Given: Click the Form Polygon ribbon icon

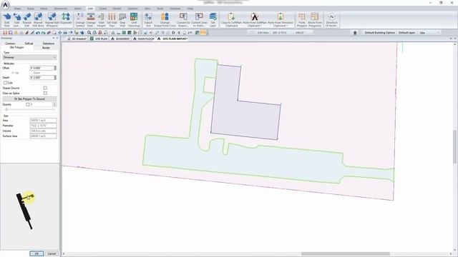Looking at the screenshot, I should pos(302,19).
